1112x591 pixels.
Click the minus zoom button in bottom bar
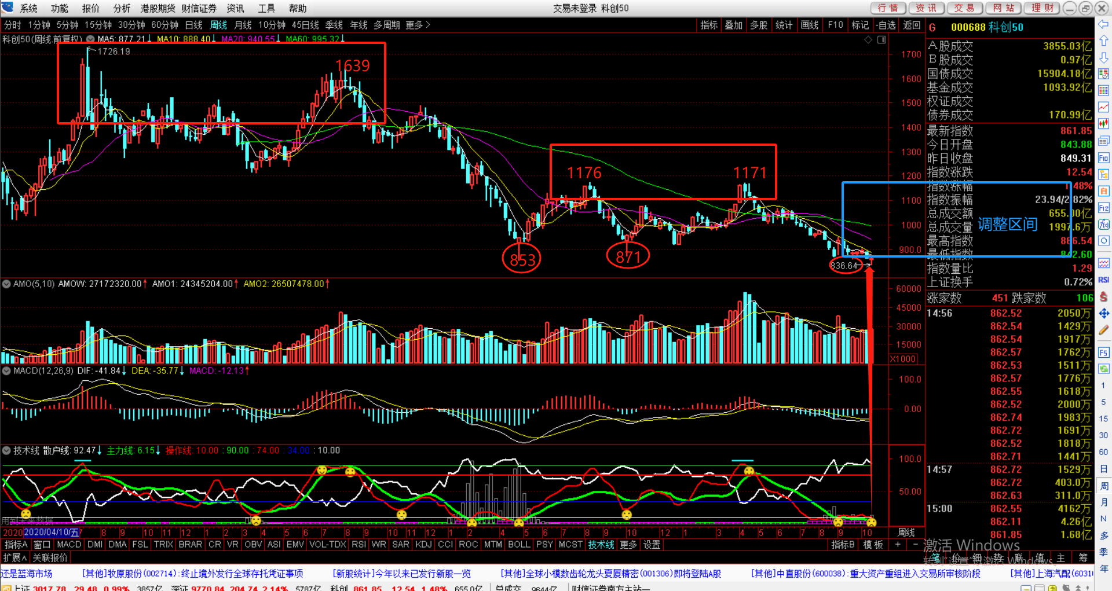pos(915,545)
